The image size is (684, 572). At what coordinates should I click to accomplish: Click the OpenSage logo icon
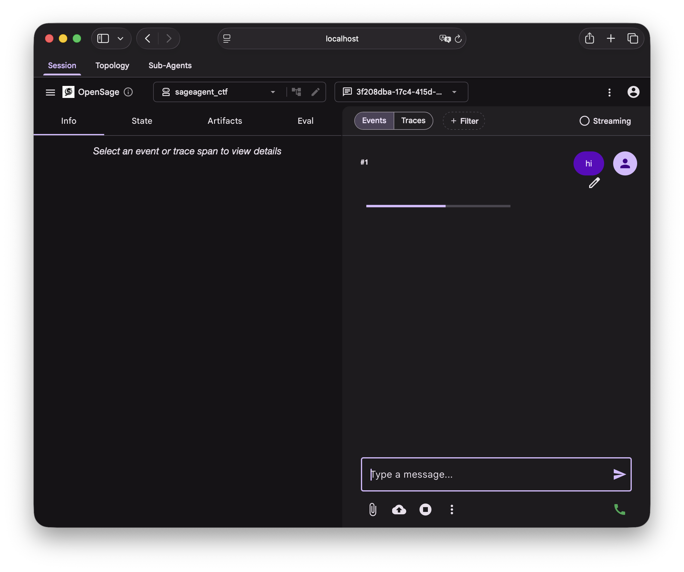pos(68,92)
